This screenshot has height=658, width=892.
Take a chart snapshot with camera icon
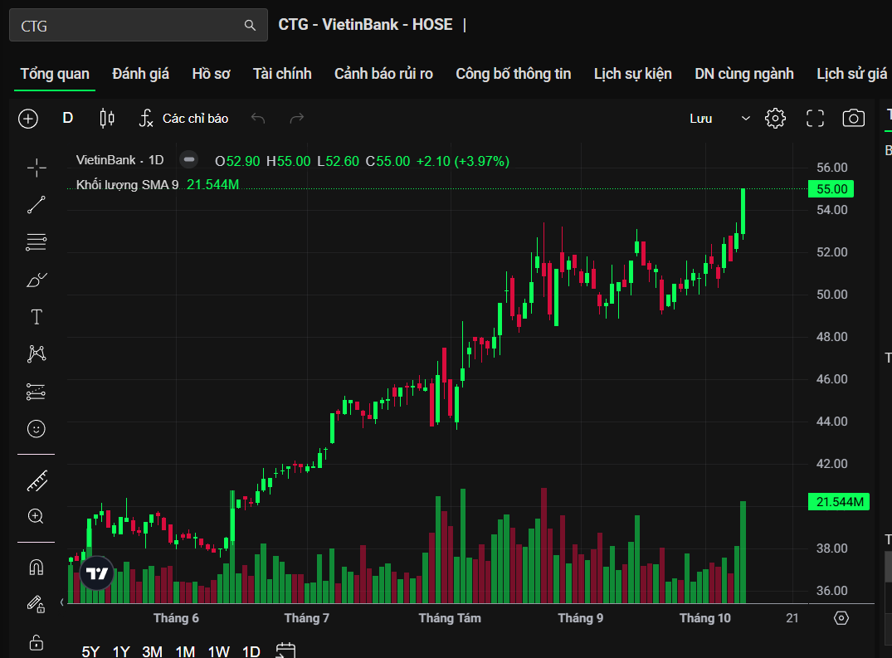[x=853, y=119]
